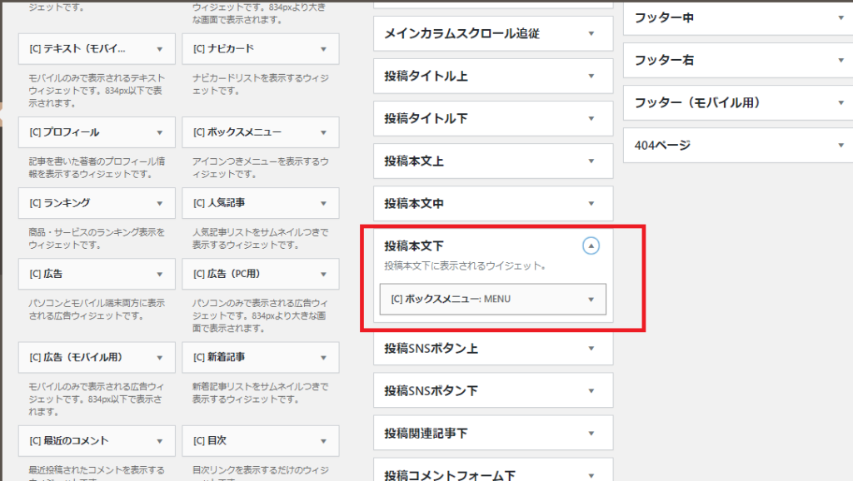This screenshot has width=853, height=481.
Task: Collapse the 投稿本文下 widget area
Action: (591, 245)
